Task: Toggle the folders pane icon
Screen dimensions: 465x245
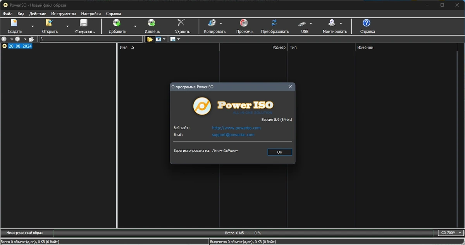Action: coord(150,39)
